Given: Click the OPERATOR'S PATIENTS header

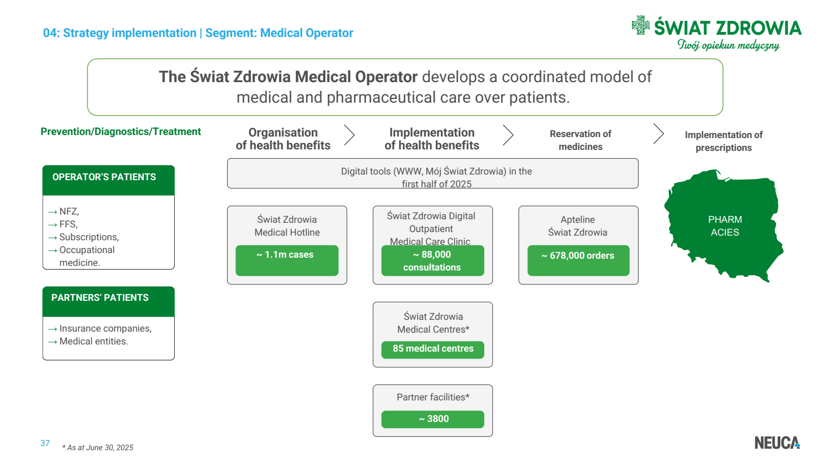Looking at the screenshot, I should point(108,180).
